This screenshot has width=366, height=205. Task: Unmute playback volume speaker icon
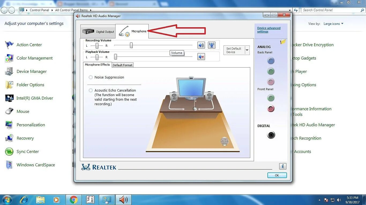(x=201, y=57)
